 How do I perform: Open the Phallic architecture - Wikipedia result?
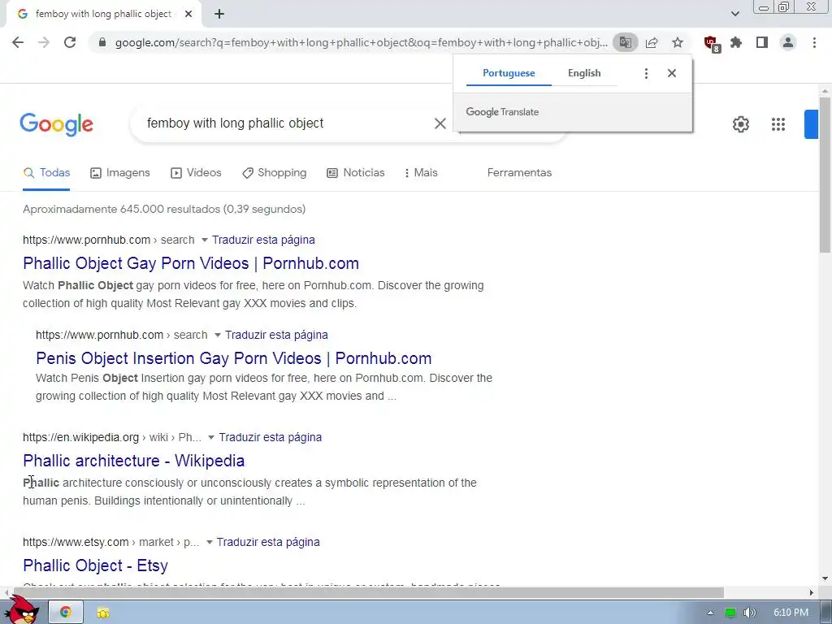click(x=134, y=461)
